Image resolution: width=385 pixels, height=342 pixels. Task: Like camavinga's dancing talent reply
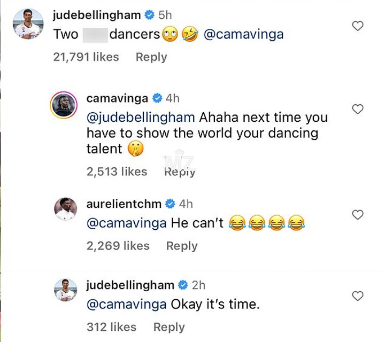[x=358, y=109]
